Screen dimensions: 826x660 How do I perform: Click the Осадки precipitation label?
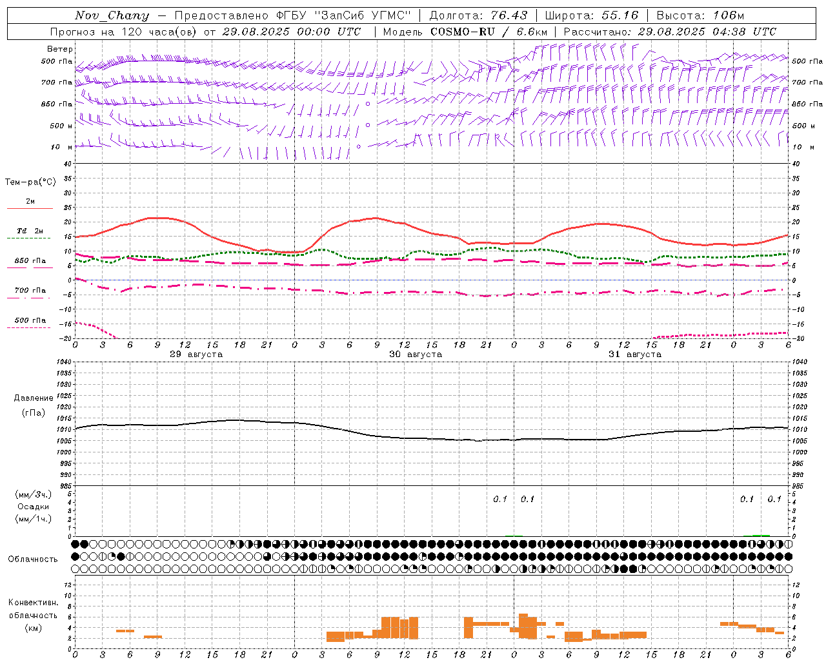tap(34, 507)
